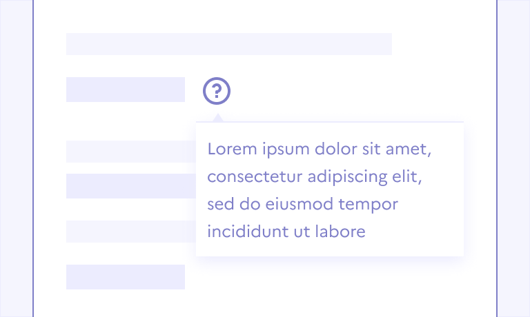Image resolution: width=530 pixels, height=317 pixels.
Task: Click the right light-purple side panel
Action: (513, 158)
